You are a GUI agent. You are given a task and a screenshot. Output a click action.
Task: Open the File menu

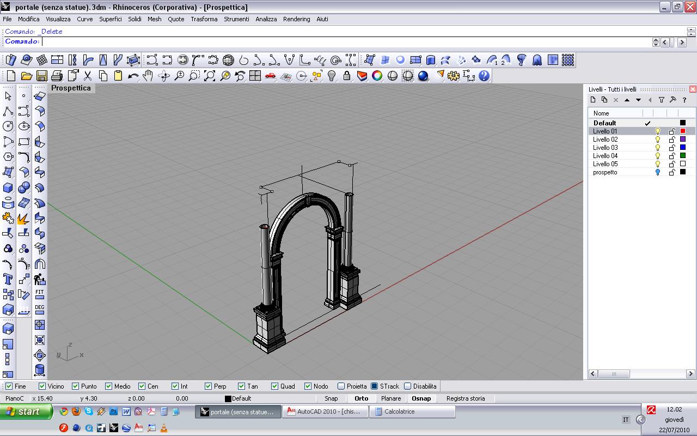[x=7, y=19]
